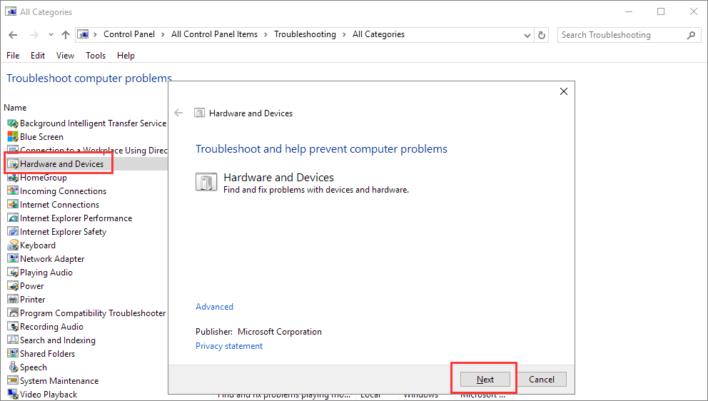The height and width of the screenshot is (401, 708).
Task: Open the Network Adapter icon
Action: tap(12, 259)
